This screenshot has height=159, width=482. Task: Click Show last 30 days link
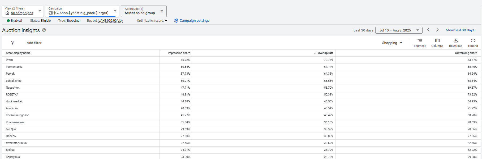pos(460,30)
